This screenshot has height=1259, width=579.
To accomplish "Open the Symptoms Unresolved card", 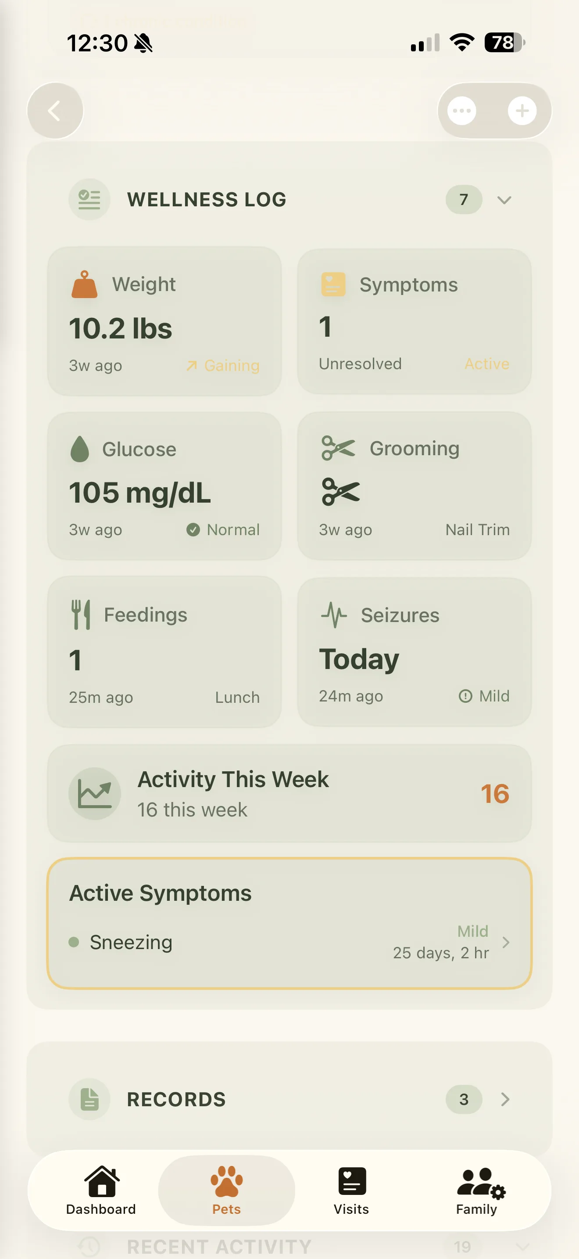I will click(x=414, y=321).
